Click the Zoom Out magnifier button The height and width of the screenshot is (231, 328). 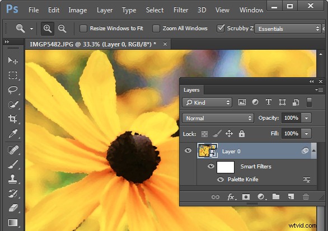(62, 29)
